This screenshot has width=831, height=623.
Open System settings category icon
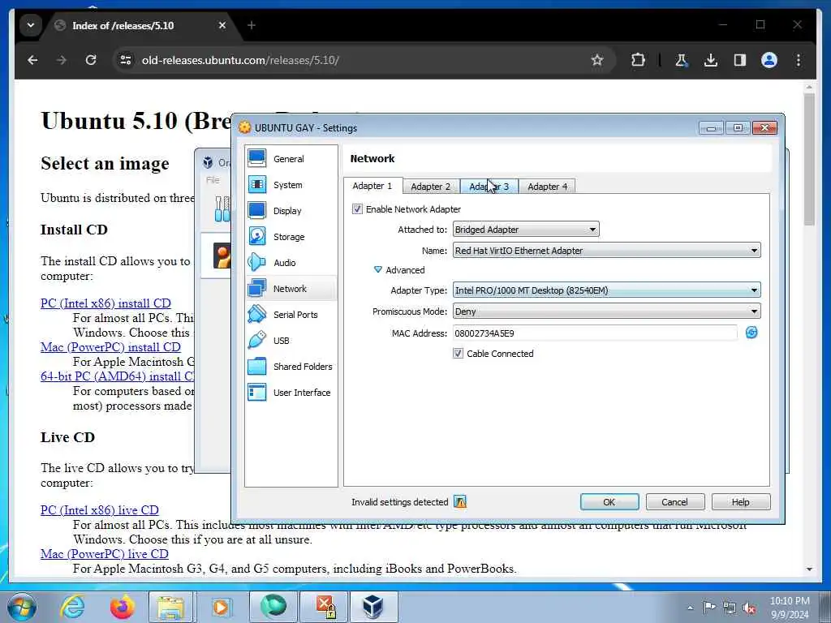[x=257, y=184]
